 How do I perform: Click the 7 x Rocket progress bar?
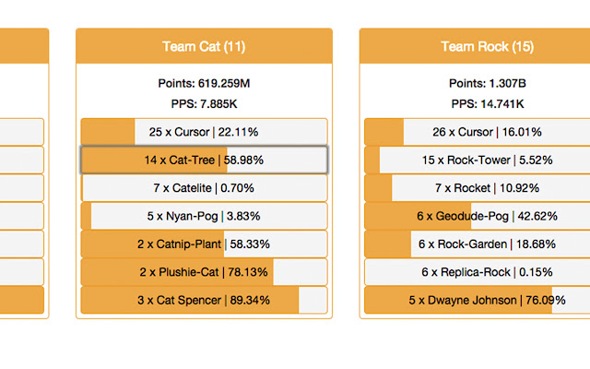[x=478, y=188]
